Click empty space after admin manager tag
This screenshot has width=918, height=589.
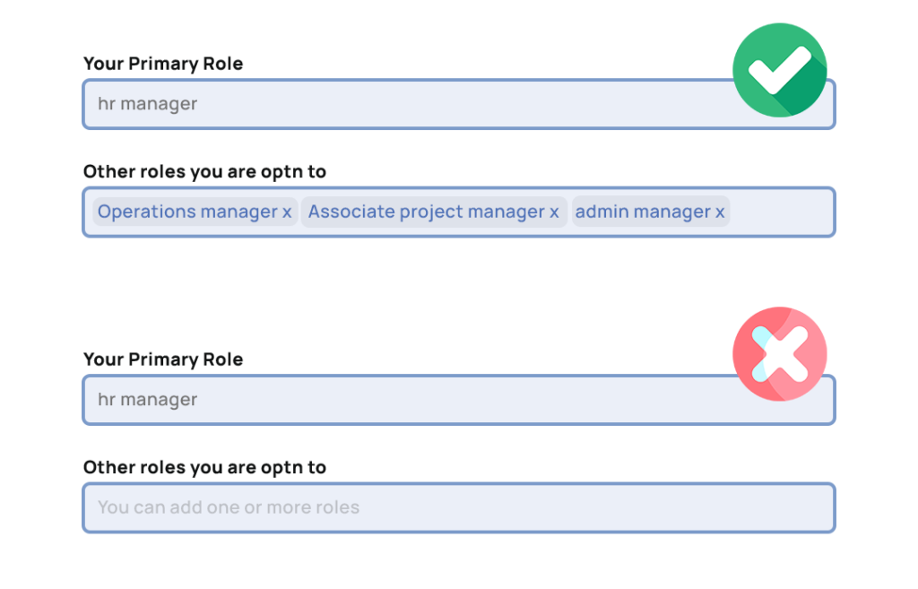(781, 212)
